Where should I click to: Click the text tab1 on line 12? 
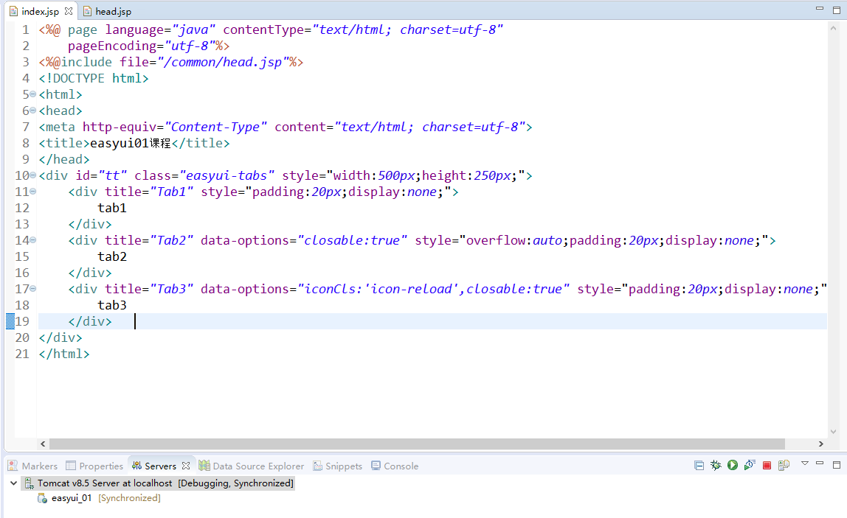click(x=112, y=208)
